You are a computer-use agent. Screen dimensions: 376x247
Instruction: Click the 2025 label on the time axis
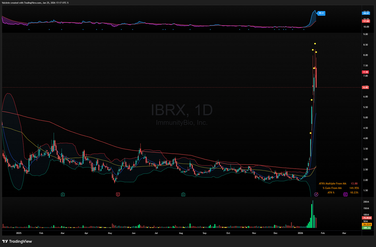[19, 233]
